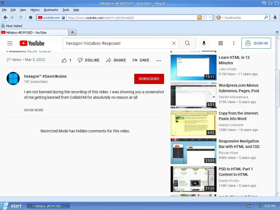Open the History menu
The width and height of the screenshot is (280, 210).
pyautogui.click(x=35, y=10)
